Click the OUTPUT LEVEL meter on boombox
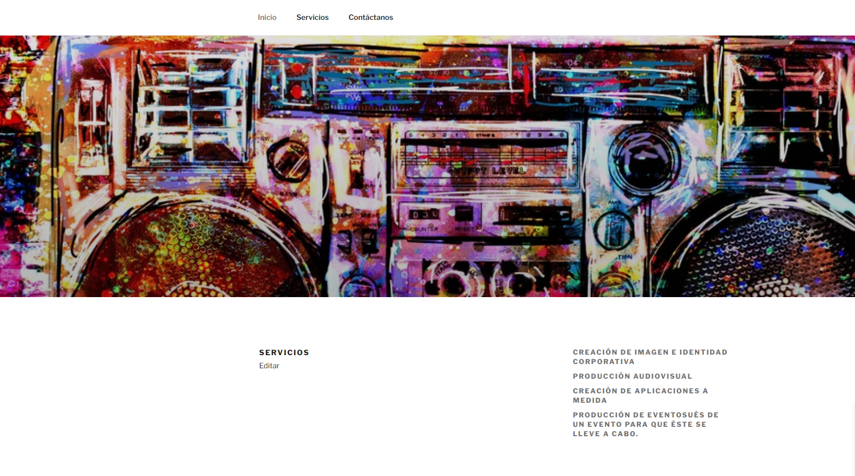 [x=486, y=157]
